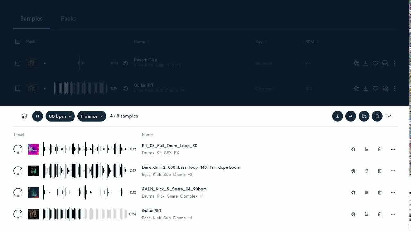Viewport: 411px width, 231px height.
Task: Add stack to collection folder icon
Action: click(364, 116)
